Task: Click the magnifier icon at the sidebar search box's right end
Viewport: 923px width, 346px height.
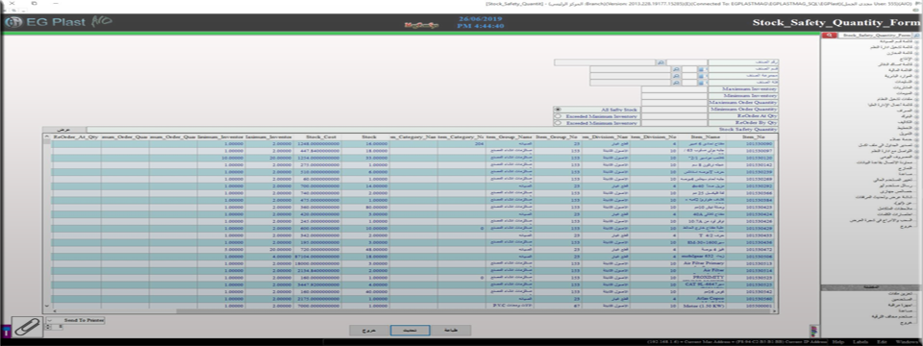Action: pos(916,36)
